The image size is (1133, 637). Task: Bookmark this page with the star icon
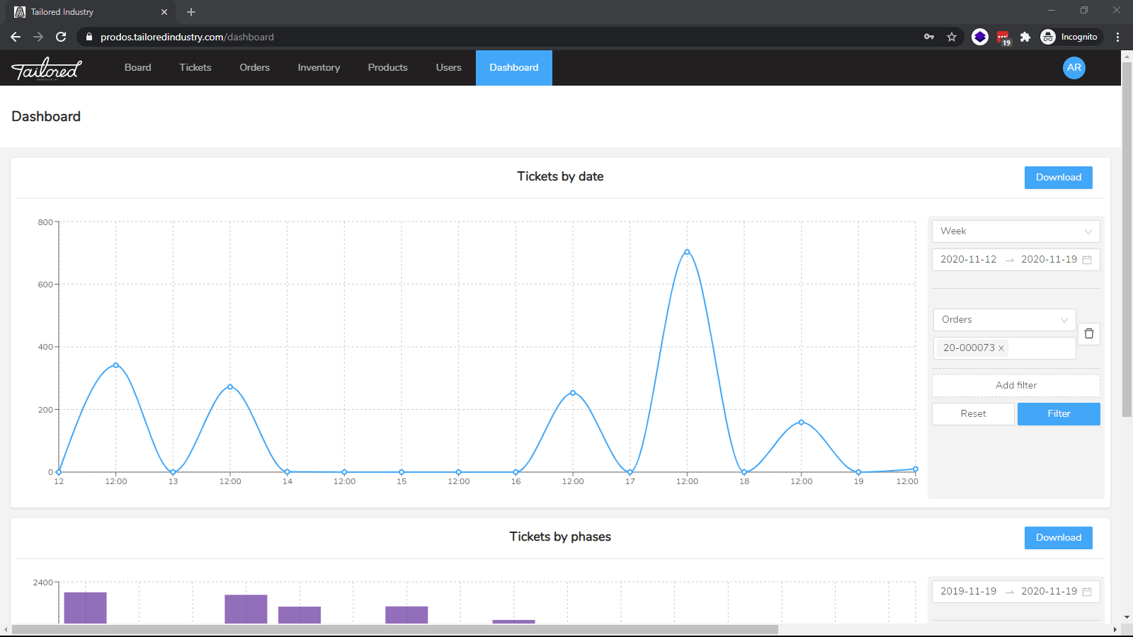(x=952, y=37)
